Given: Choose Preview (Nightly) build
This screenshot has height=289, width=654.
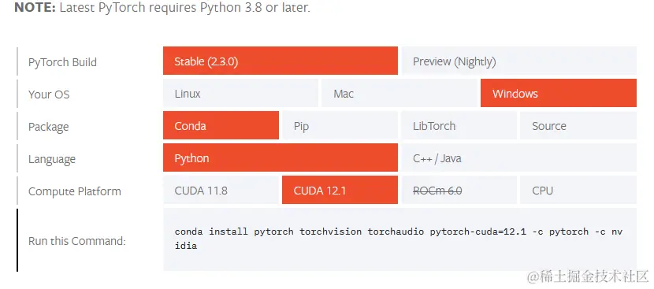Looking at the screenshot, I should [518, 61].
